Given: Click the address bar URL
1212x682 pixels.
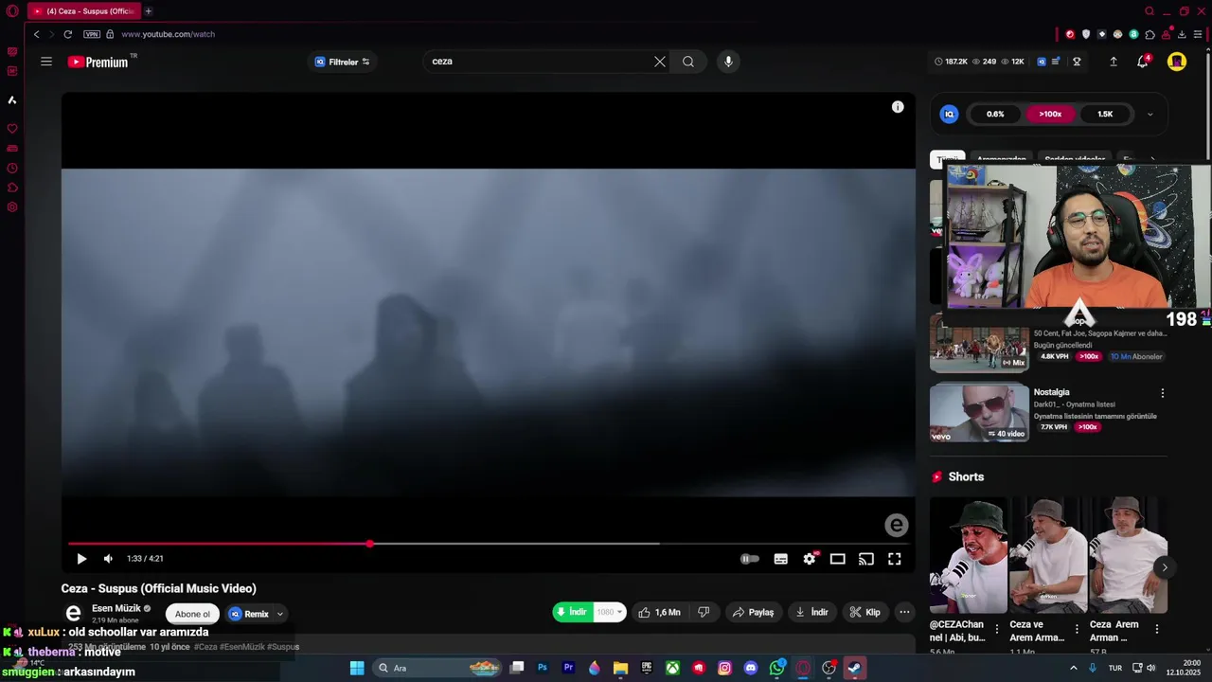Looking at the screenshot, I should (x=168, y=34).
